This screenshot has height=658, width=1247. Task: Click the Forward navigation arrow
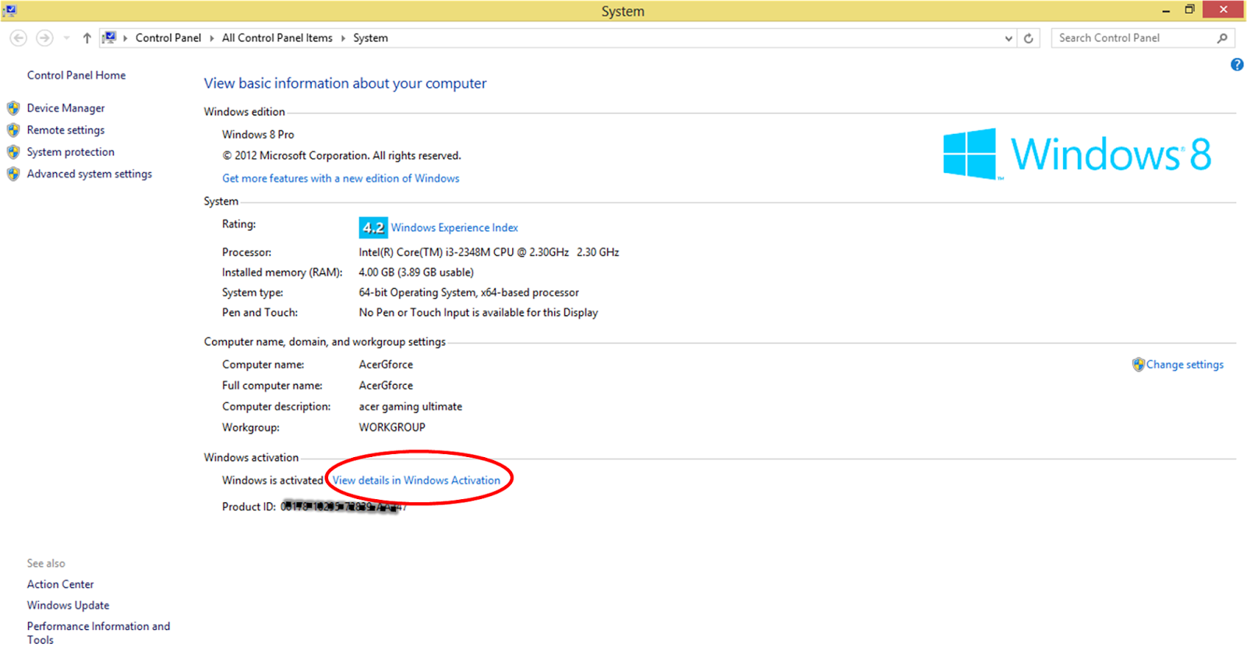click(x=44, y=37)
